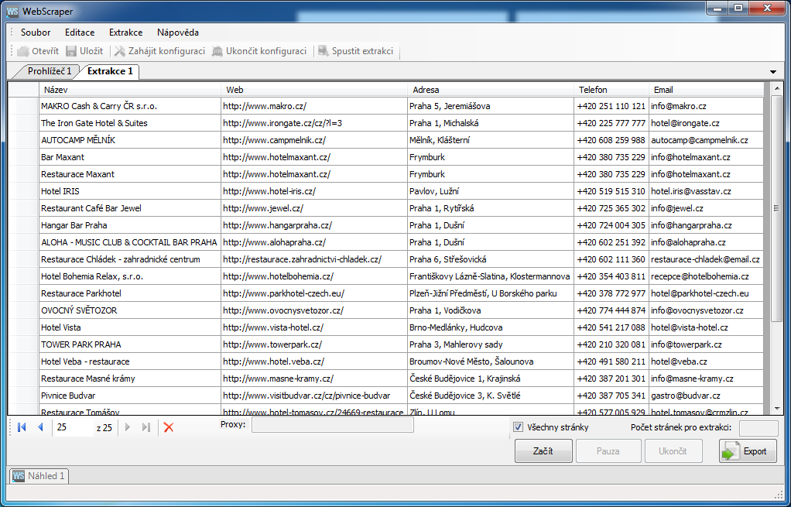The width and height of the screenshot is (791, 507).
Task: Select Restaurace Masné krámy cell
Action: (x=130, y=379)
